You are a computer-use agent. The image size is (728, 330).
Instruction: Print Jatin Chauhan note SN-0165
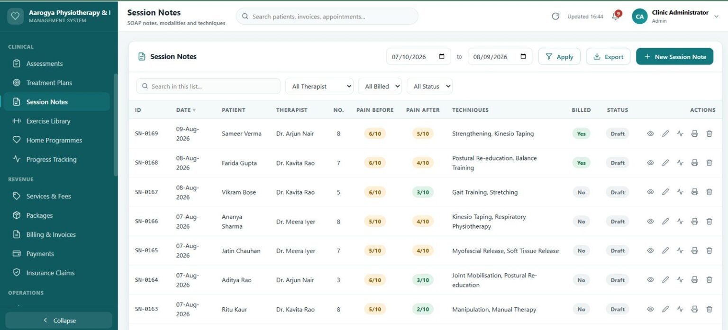[x=694, y=251]
